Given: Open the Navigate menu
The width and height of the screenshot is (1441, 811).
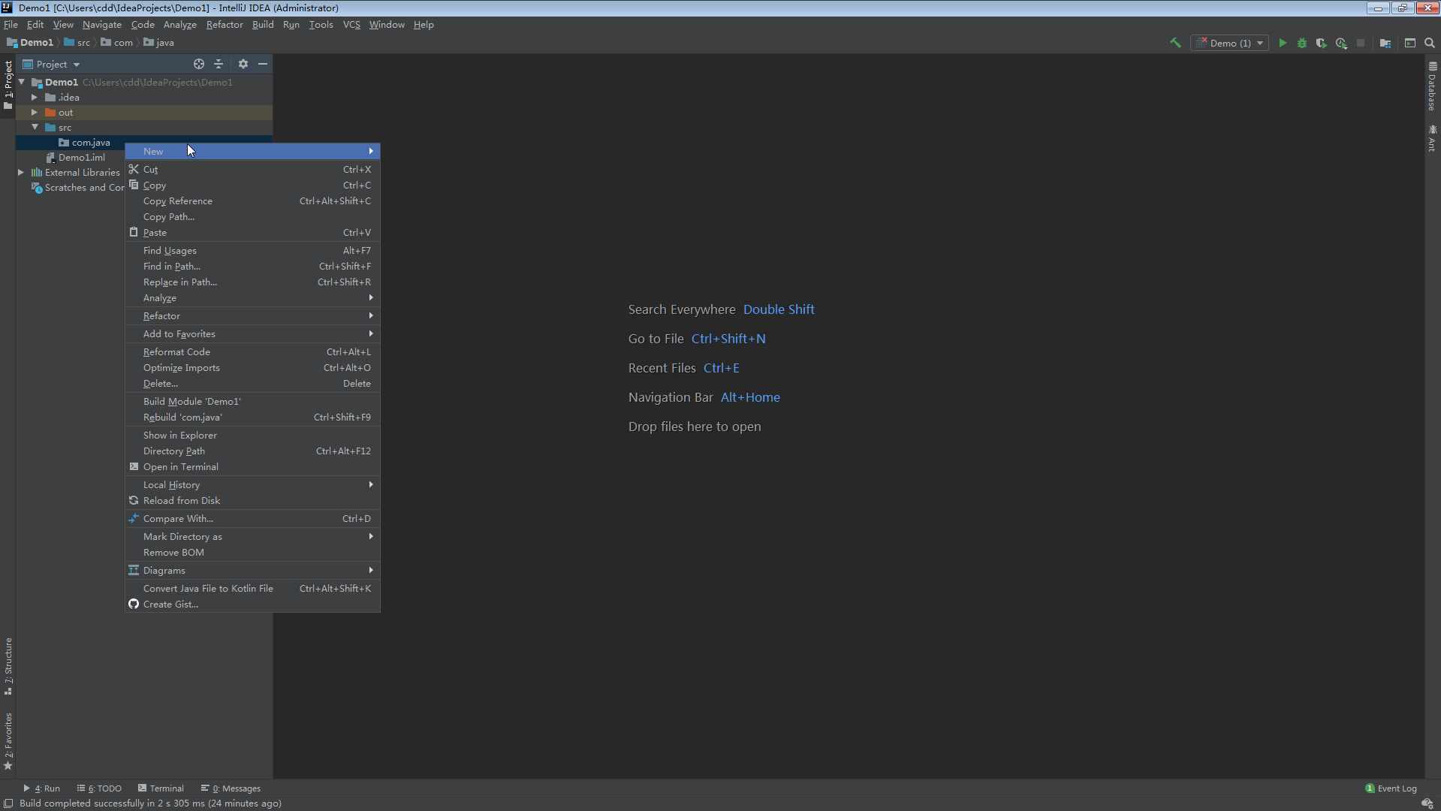Looking at the screenshot, I should [x=102, y=24].
